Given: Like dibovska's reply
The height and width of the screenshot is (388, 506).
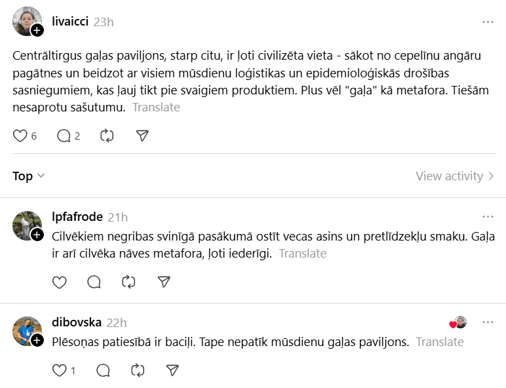Looking at the screenshot, I should click(60, 370).
